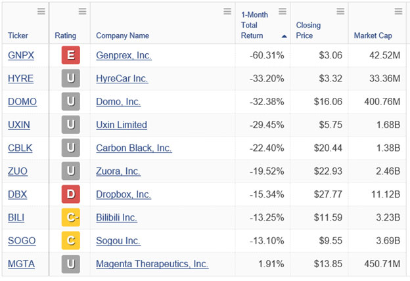Screen dimensions: 410x281
Task: Click the red E rating badge for GNPX
Action: 71,55
